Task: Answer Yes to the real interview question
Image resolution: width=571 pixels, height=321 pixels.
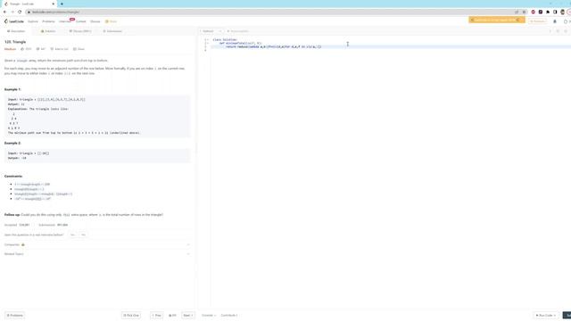Action: click(72, 235)
